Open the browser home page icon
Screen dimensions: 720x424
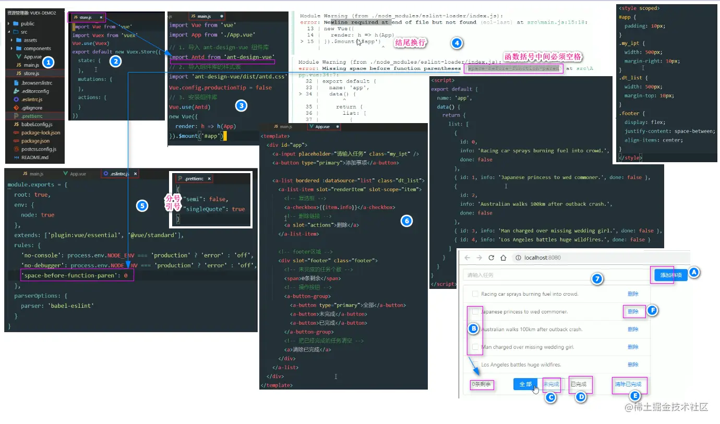(x=503, y=258)
